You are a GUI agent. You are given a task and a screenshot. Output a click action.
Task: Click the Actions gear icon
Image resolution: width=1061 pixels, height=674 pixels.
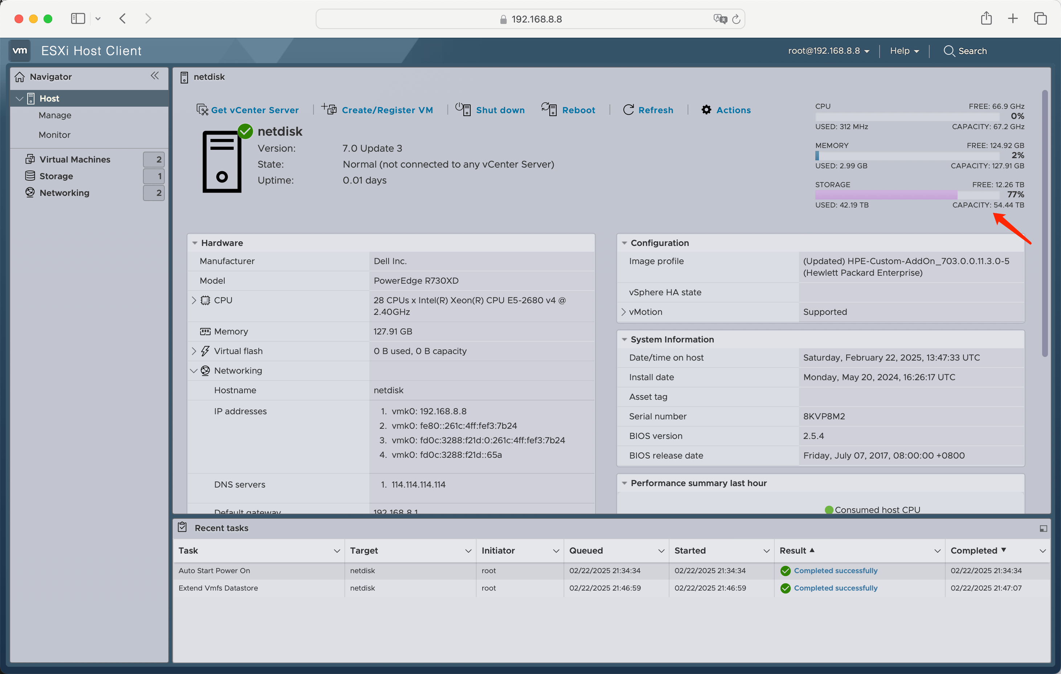(x=706, y=110)
